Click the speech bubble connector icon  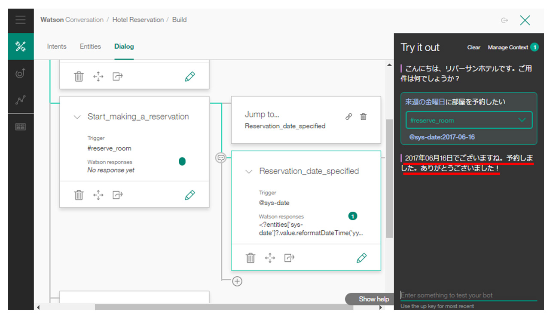point(221,158)
